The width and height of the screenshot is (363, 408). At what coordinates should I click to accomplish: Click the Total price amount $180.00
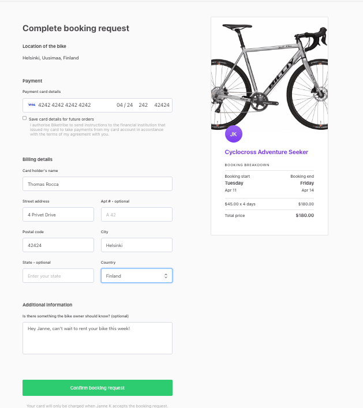(305, 215)
